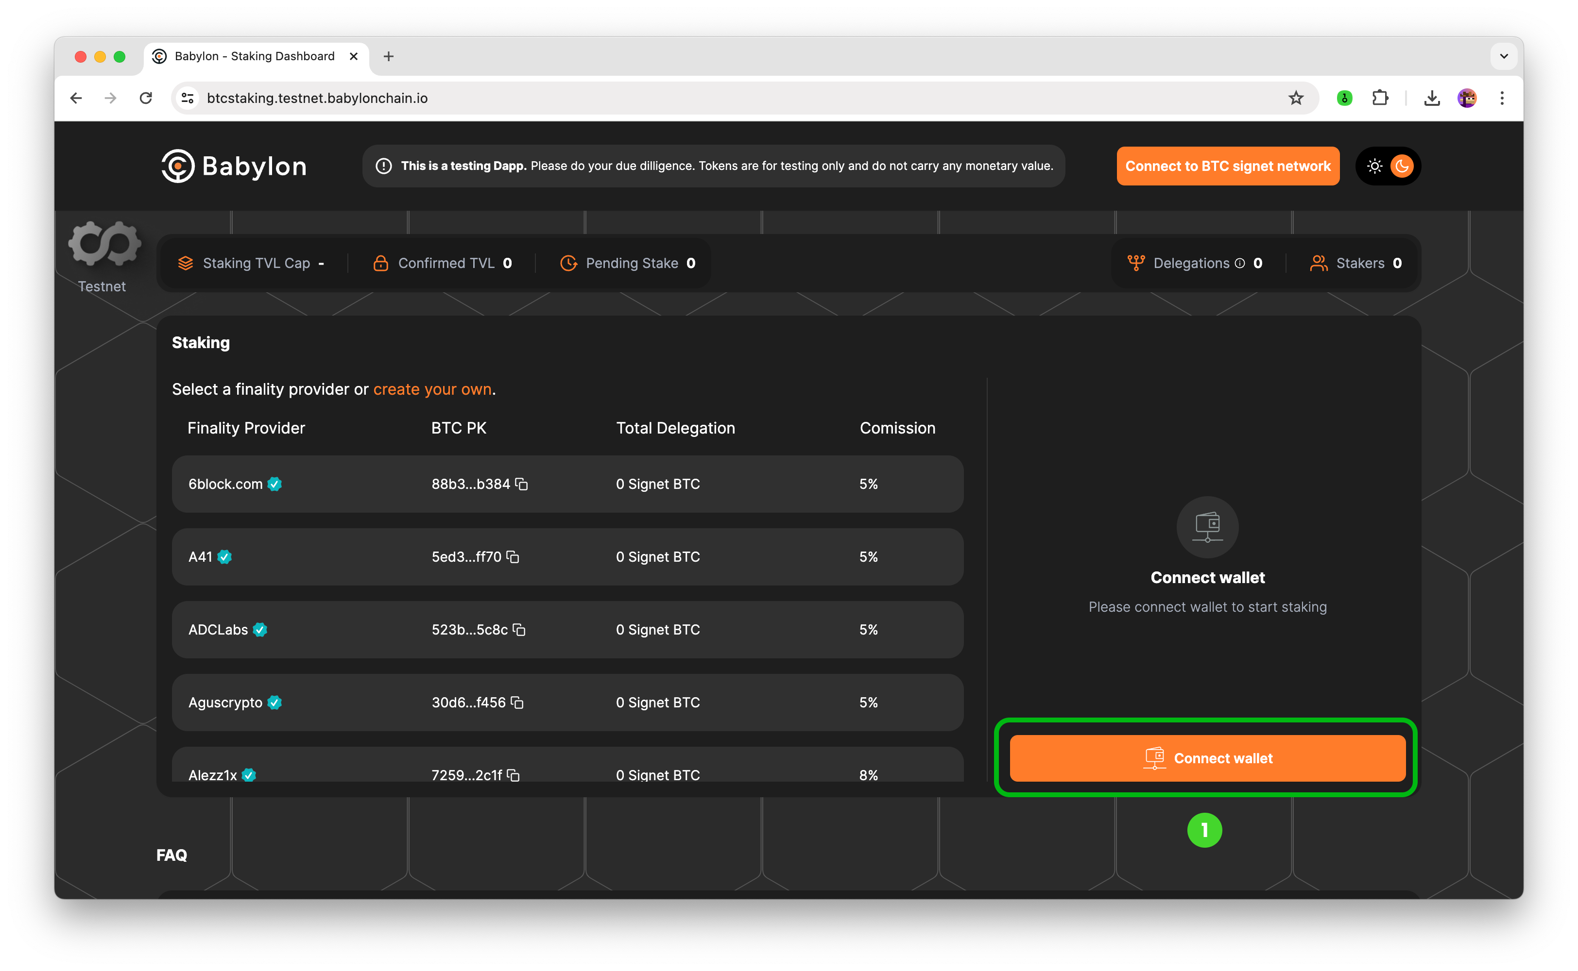Click Connect to BTC signet network button

1228,167
